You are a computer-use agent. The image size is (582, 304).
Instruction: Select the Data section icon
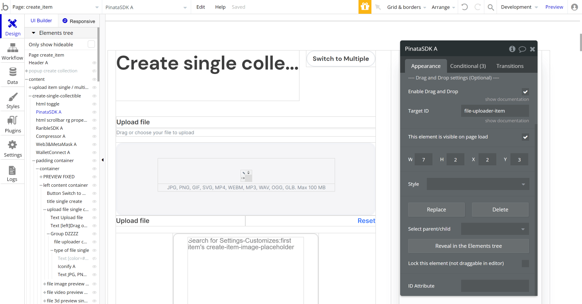(12, 75)
